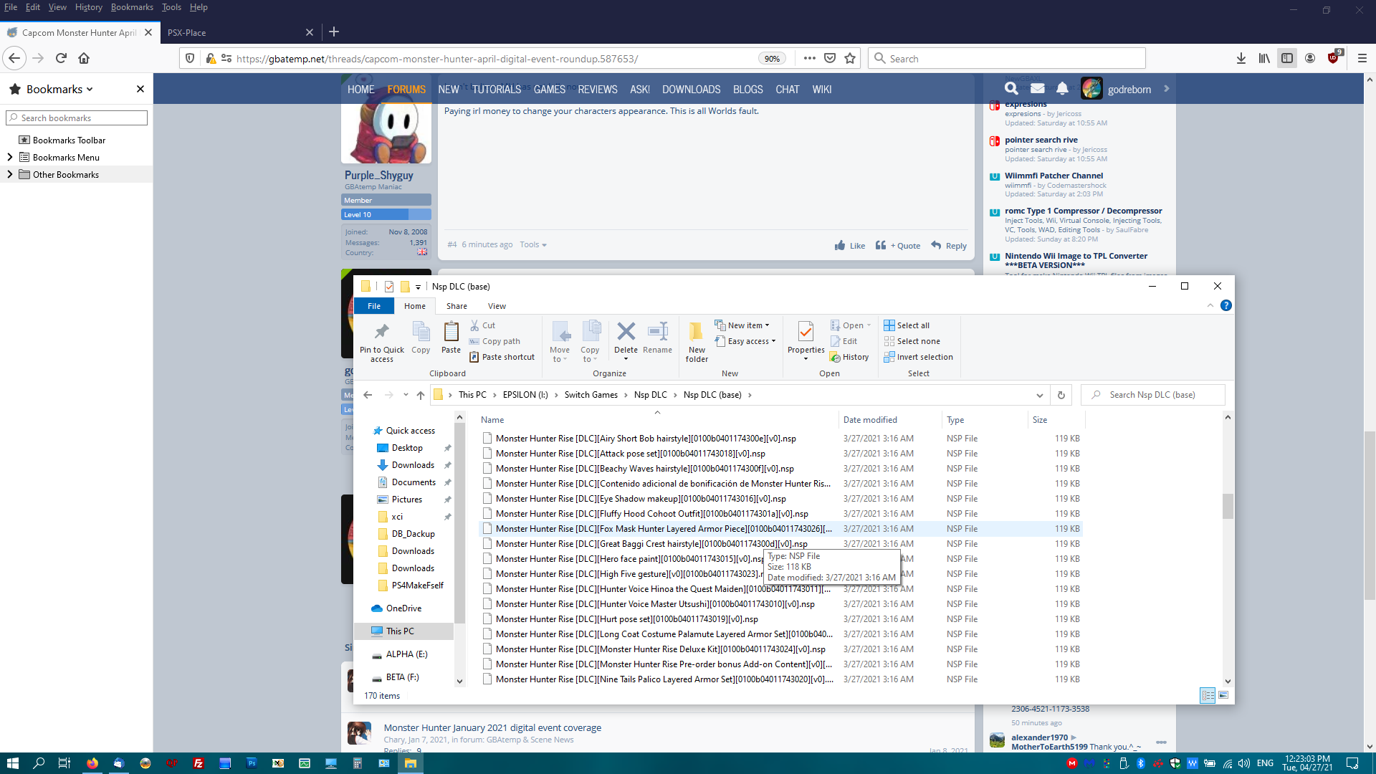Click the Like button on post #4

(850, 245)
